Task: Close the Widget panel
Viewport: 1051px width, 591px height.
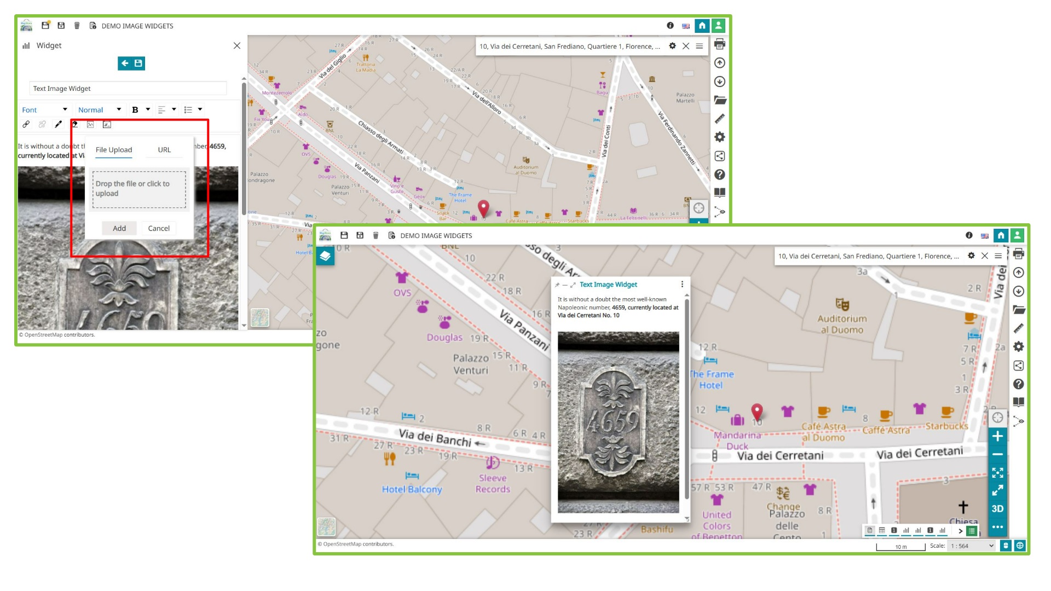Action: tap(237, 45)
